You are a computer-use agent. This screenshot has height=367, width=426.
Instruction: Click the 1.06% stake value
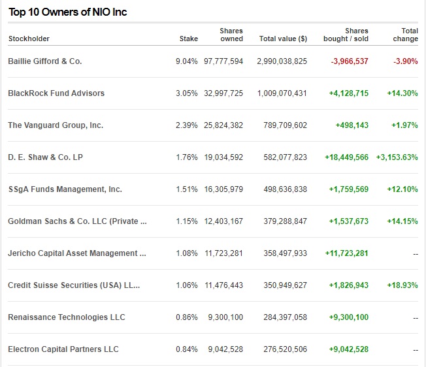tap(187, 285)
